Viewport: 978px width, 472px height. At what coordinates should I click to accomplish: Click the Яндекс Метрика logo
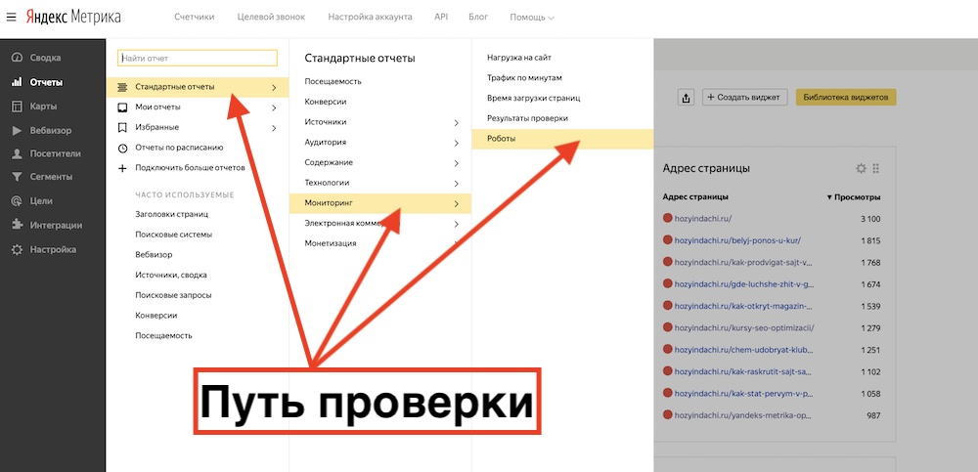(x=73, y=17)
